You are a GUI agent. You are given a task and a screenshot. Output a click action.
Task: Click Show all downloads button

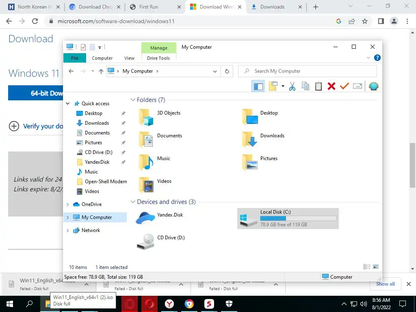tap(385, 284)
